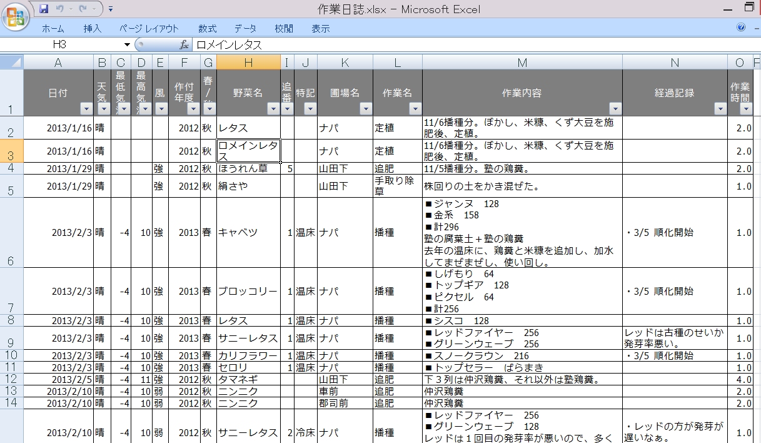Viewport: 761px width, 443px height.
Task: Open the 特記 column filter arrow
Action: click(310, 108)
